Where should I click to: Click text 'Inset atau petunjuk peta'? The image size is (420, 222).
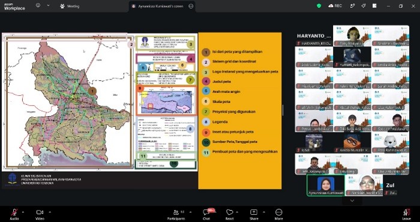pyautogui.click(x=233, y=132)
